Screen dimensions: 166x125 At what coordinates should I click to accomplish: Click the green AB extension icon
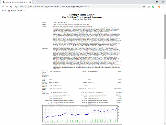153,7
